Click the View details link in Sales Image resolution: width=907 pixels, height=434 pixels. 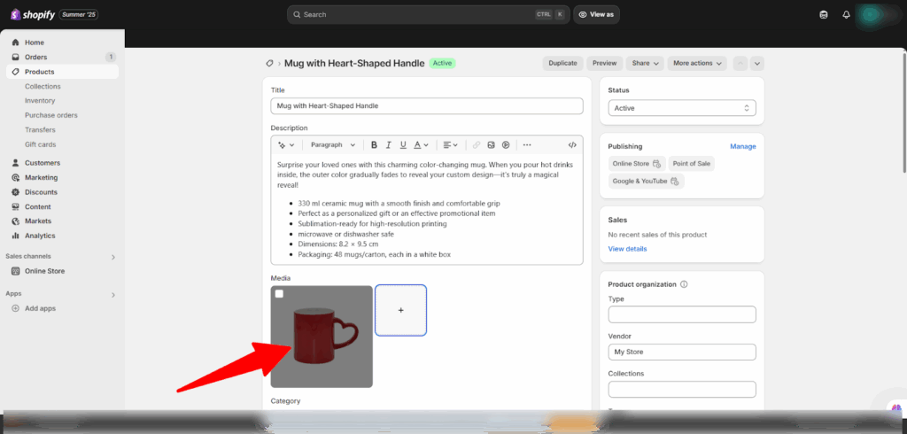click(627, 249)
